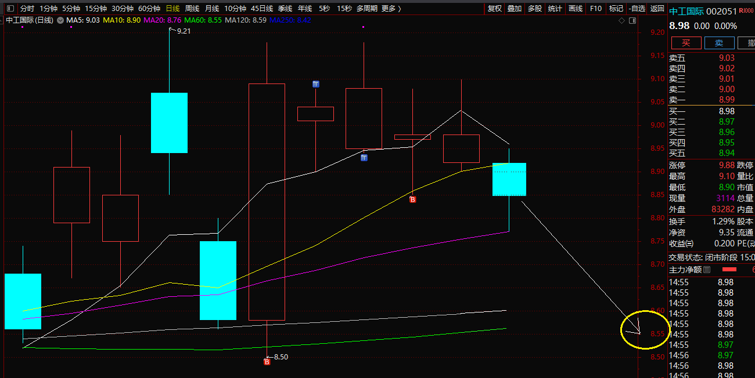Toggle the right side panel icon

632,20
